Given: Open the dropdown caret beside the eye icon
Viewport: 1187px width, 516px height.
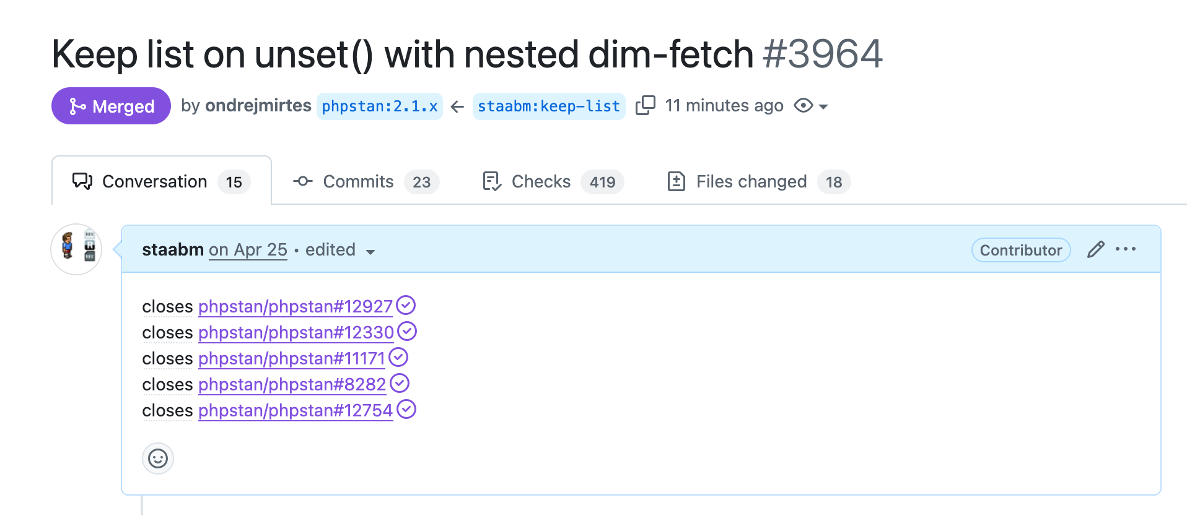Looking at the screenshot, I should point(823,107).
